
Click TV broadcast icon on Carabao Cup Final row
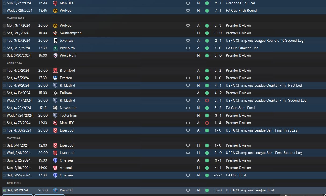click(x=188, y=3)
